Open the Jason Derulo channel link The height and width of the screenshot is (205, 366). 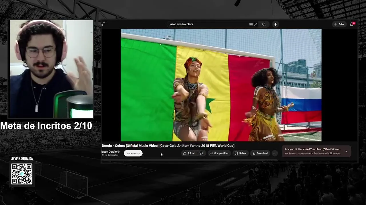pos(109,152)
